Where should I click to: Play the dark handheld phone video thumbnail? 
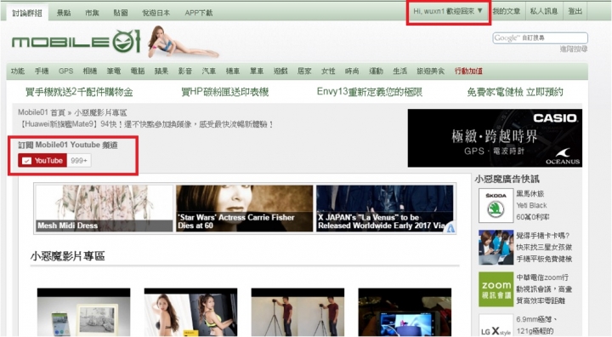(x=405, y=312)
